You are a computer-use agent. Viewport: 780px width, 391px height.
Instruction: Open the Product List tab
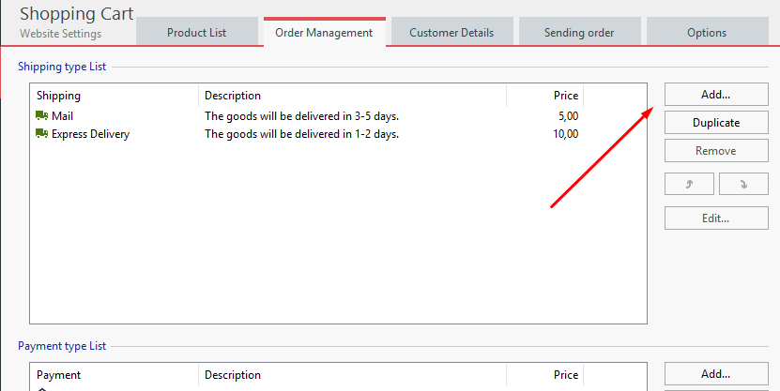pos(196,33)
